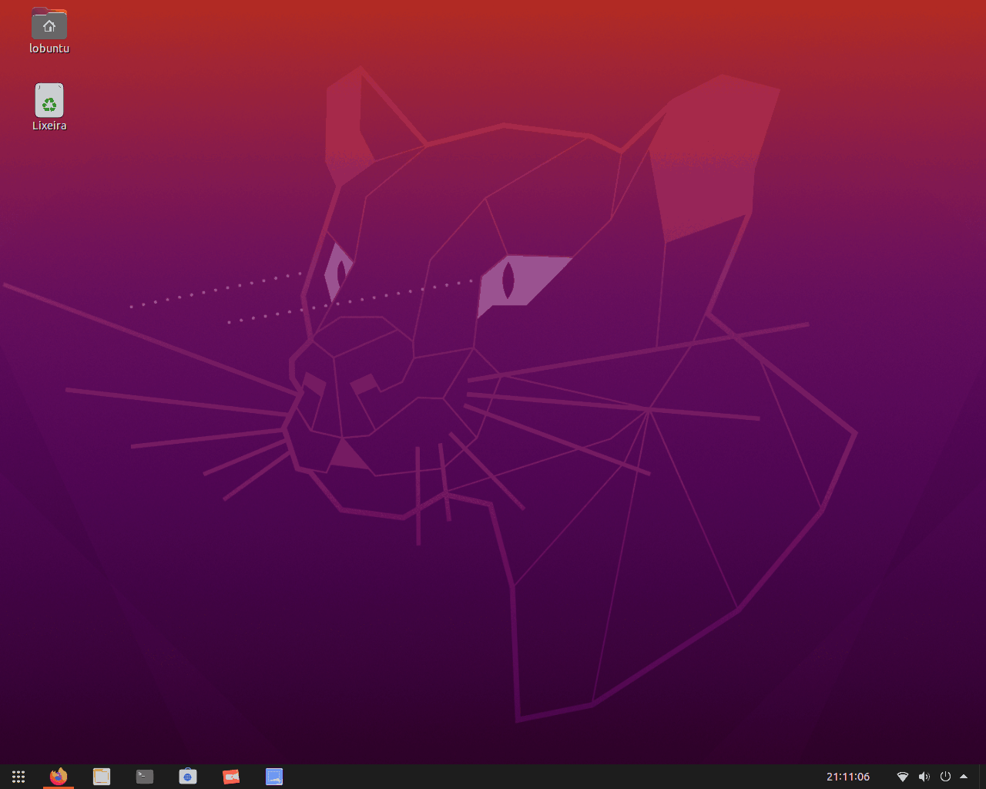Open the software store bag icon
Screen dimensions: 986x789
[x=188, y=777]
